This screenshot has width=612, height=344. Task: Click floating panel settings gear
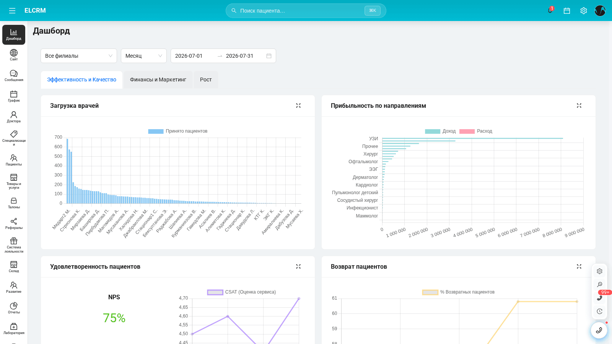click(599, 271)
